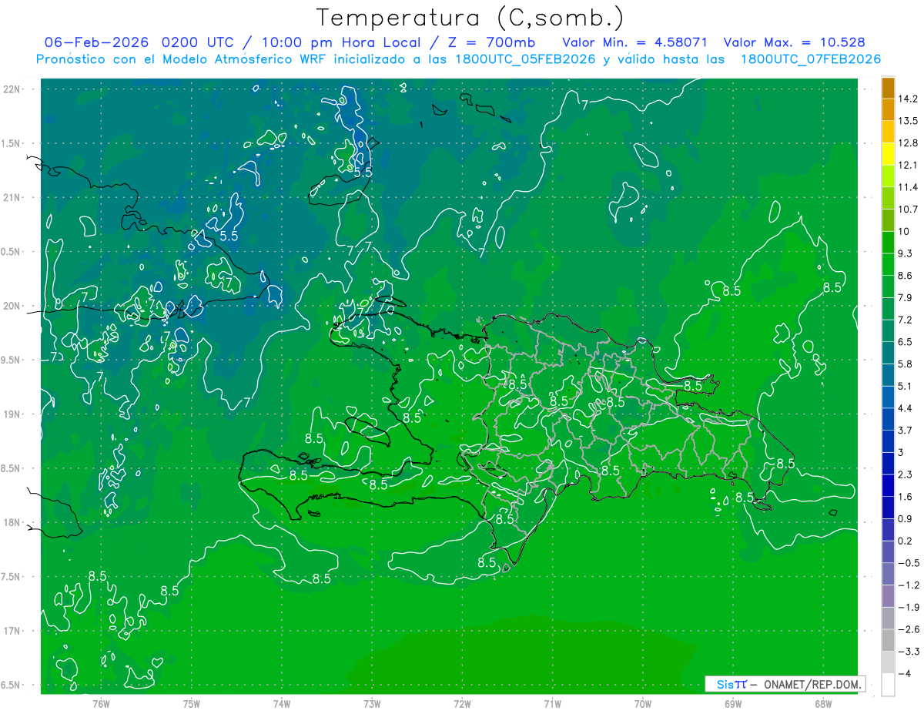Click the colorbar value "6.5"
The image size is (924, 714).
(x=906, y=342)
